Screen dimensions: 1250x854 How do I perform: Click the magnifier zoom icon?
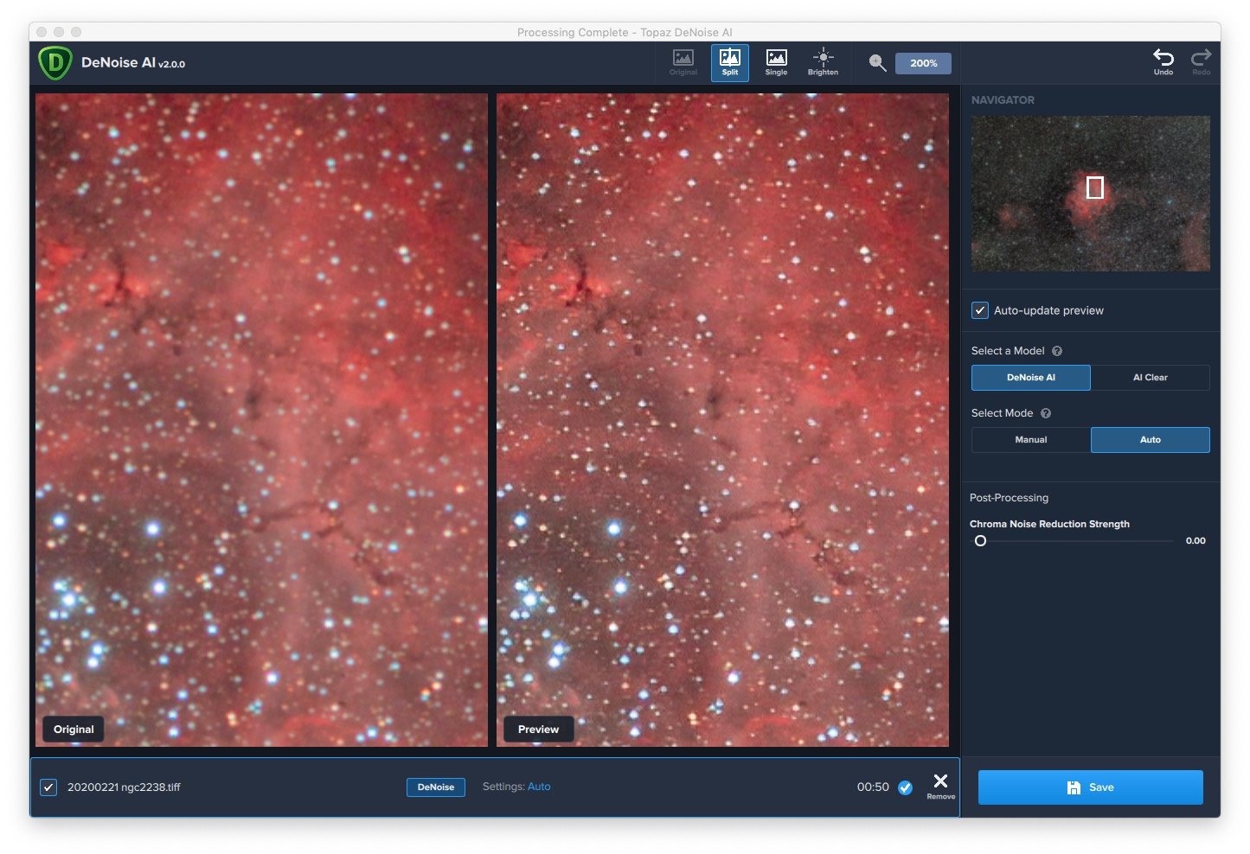(877, 63)
